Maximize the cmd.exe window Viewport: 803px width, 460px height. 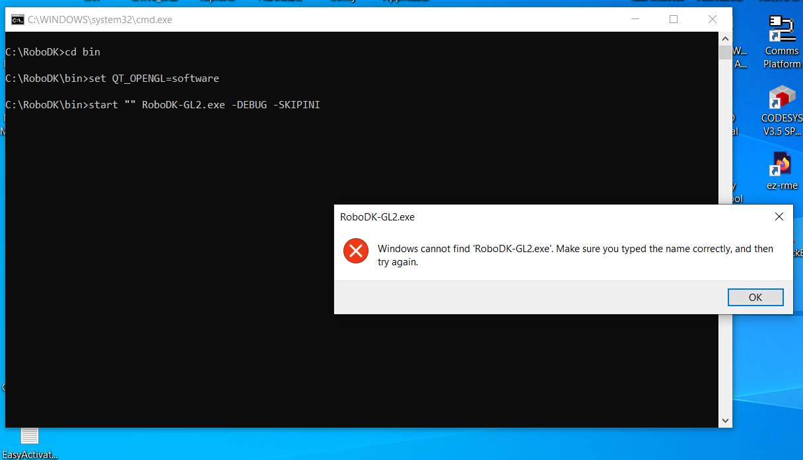[x=674, y=20]
